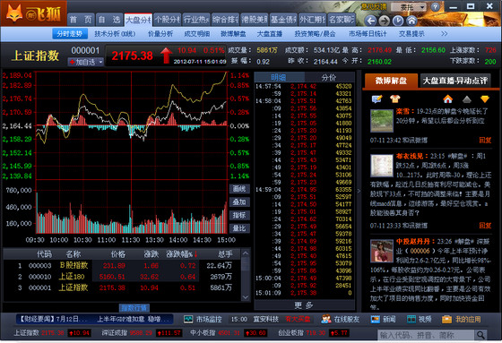Viewport: 502px width, 343px height.
Task: Click the orange home icon in weibo panel
Action: coord(448,99)
